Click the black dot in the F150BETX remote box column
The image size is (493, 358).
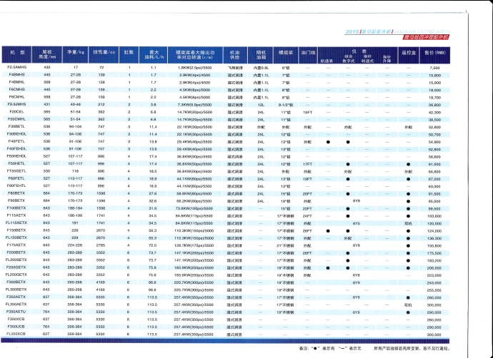pos(409,230)
